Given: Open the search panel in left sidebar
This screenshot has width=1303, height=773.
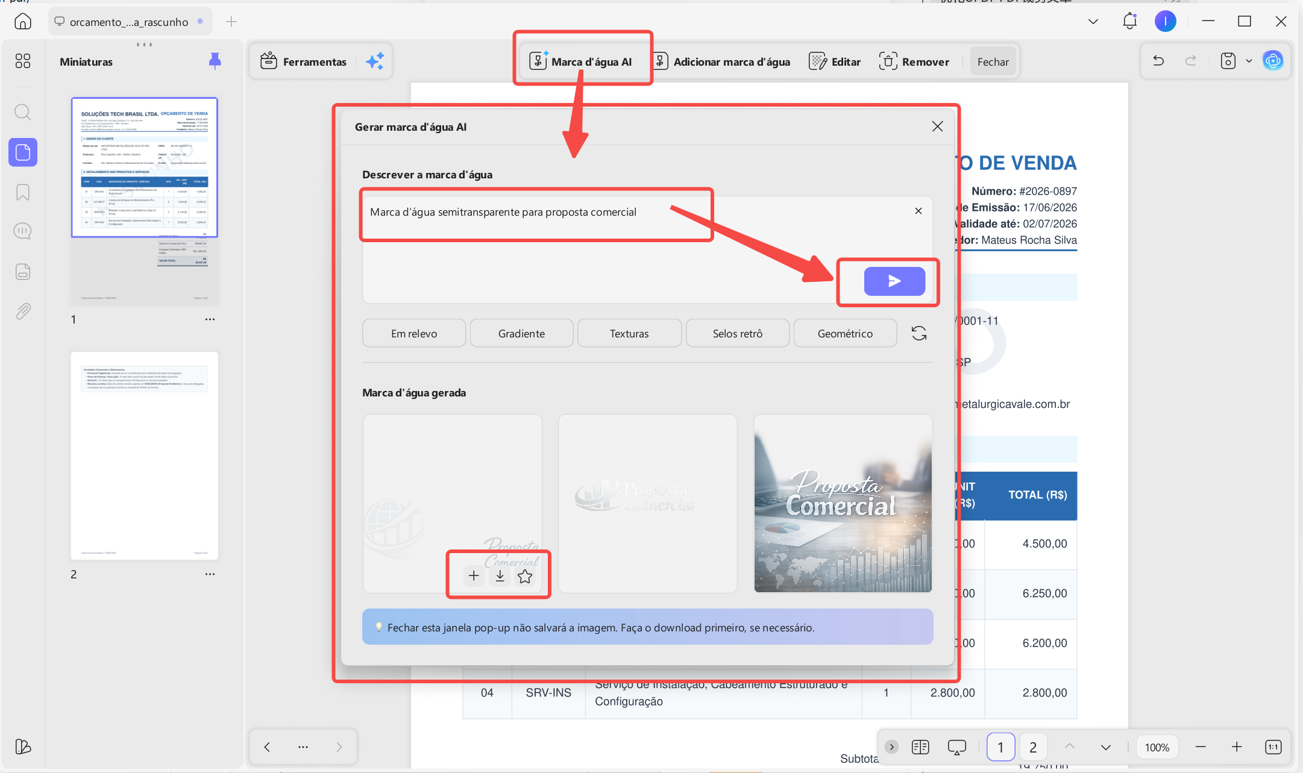Looking at the screenshot, I should pos(23,112).
